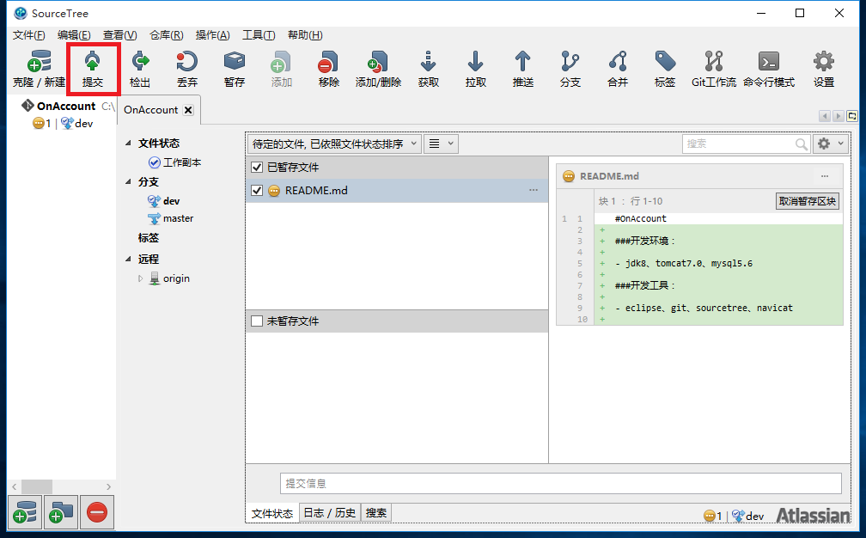Open the 编辑(E) menu
Image resolution: width=866 pixels, height=538 pixels.
74,34
